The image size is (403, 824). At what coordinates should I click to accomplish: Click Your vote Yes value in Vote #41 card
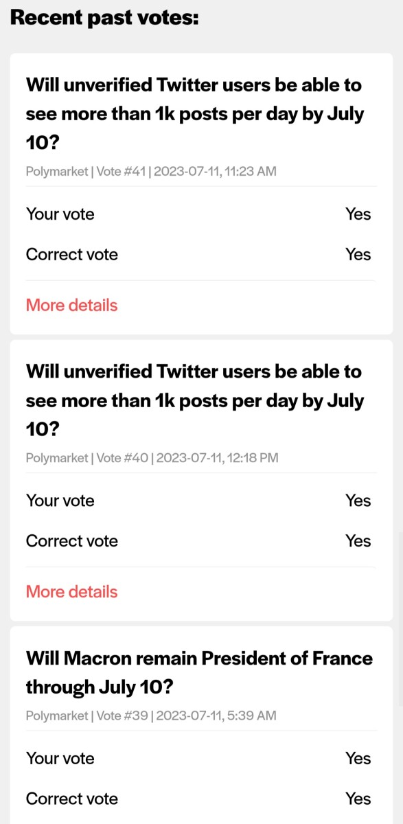click(x=358, y=214)
